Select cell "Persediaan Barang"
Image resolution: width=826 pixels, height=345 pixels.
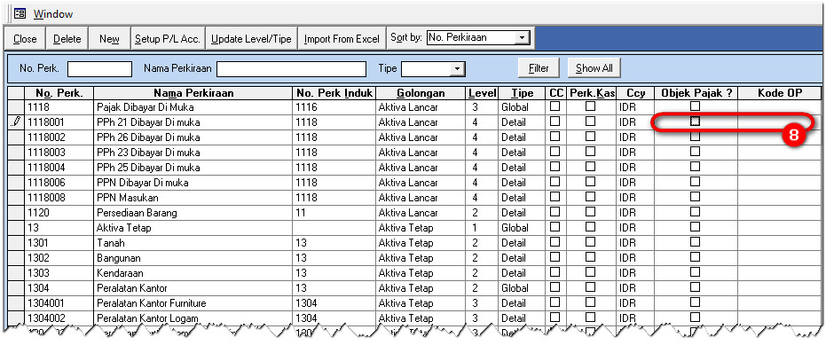pyautogui.click(x=193, y=214)
